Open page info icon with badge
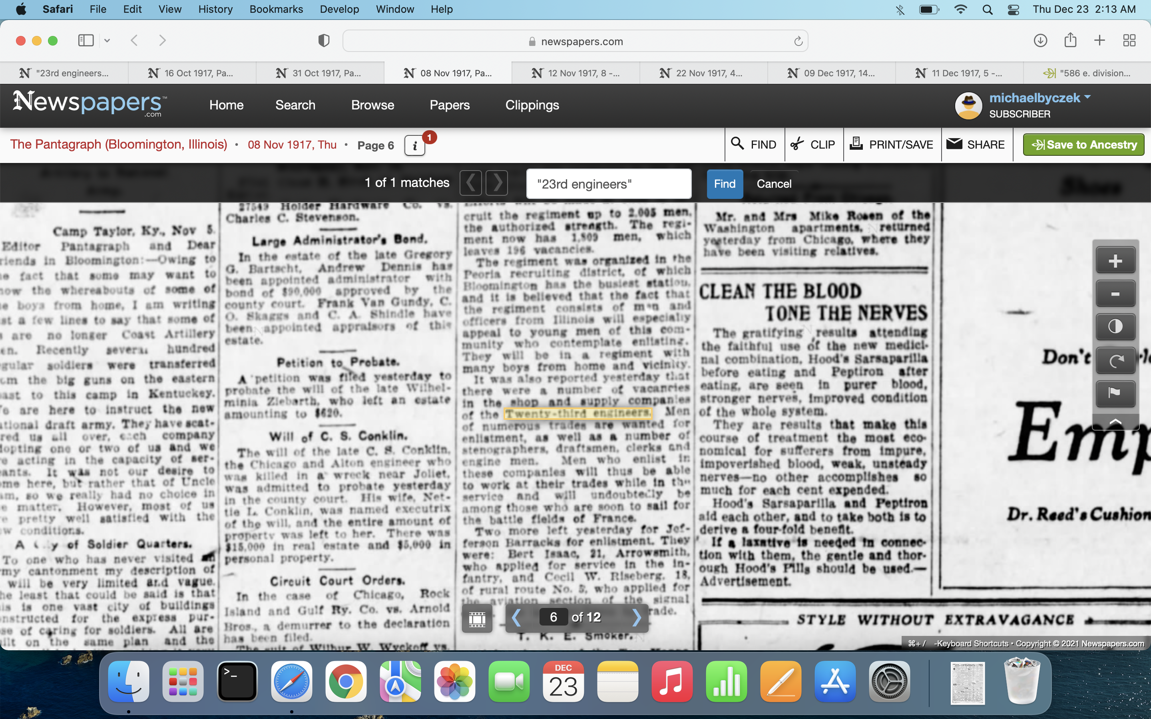The image size is (1151, 719). [x=415, y=145]
